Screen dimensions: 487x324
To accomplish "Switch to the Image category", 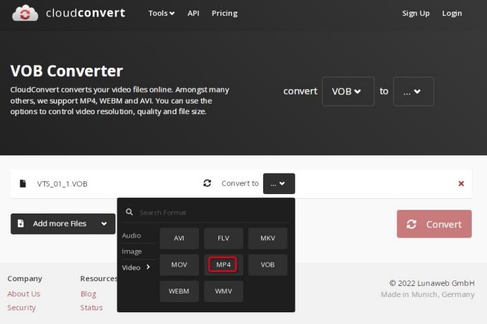I will click(131, 251).
